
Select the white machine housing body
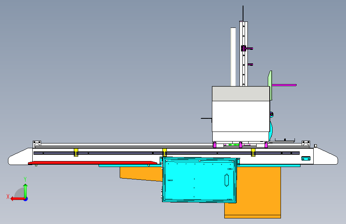pyautogui.click(x=241, y=116)
